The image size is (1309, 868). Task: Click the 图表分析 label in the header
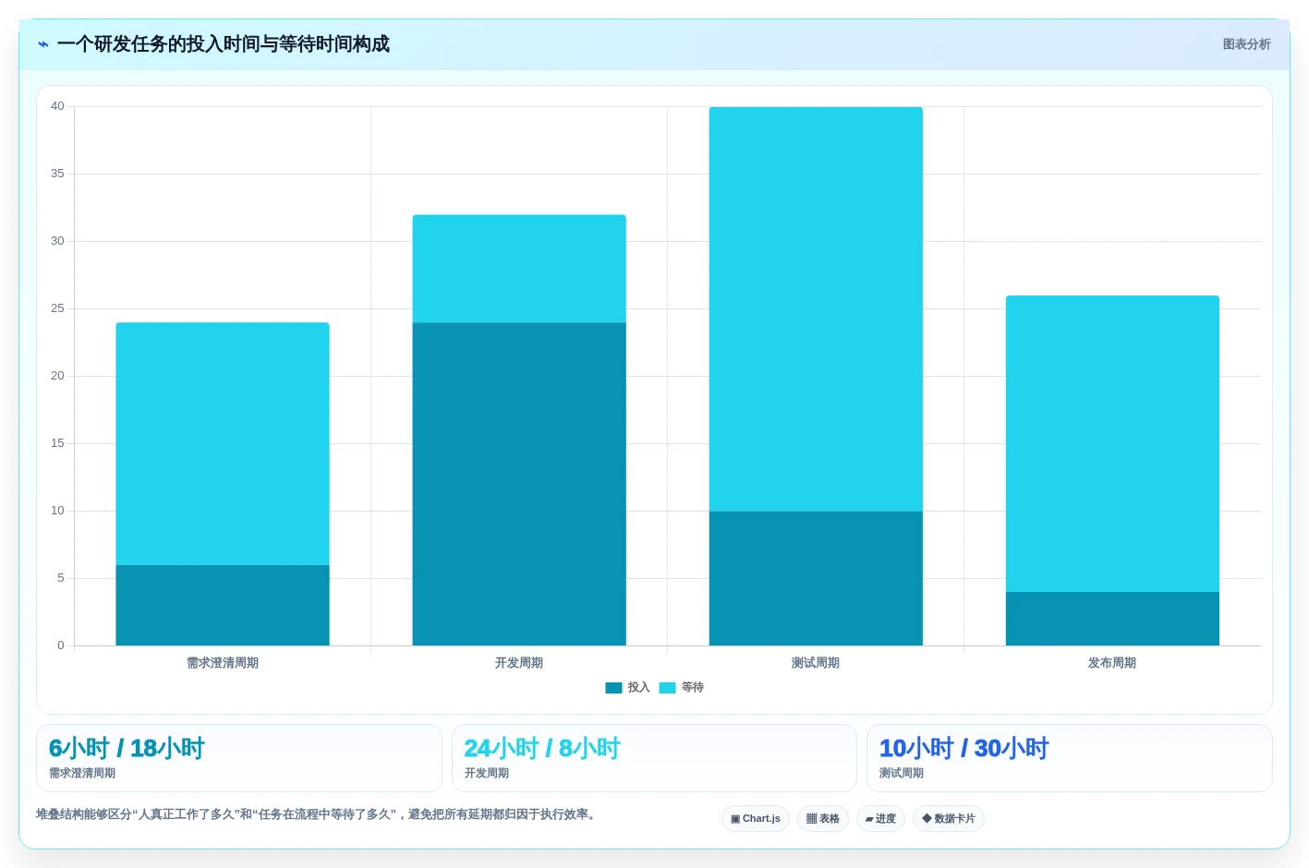tap(1246, 44)
